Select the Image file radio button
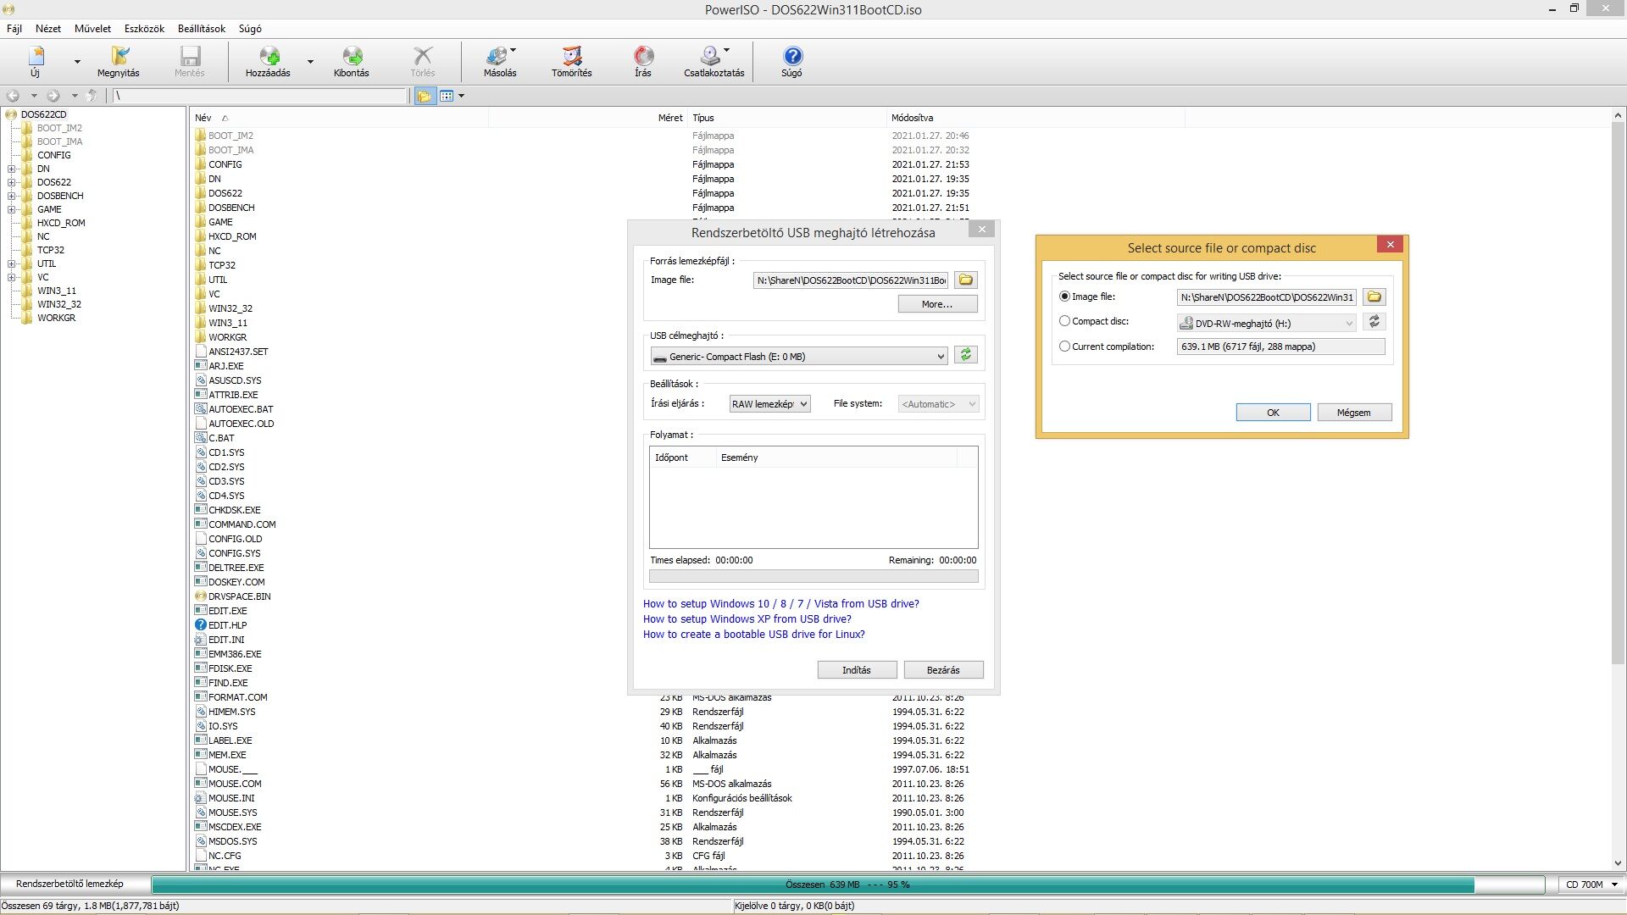 (x=1064, y=297)
